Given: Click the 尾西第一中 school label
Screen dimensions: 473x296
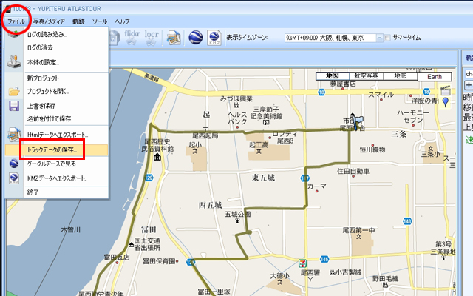Looking at the screenshot, I should point(358,230).
